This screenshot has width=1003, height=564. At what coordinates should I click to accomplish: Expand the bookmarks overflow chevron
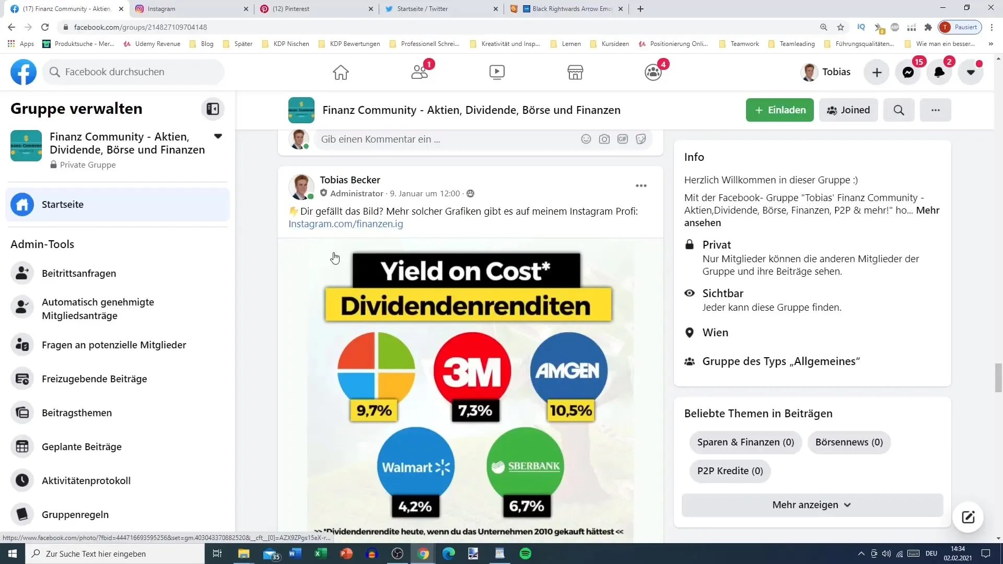[990, 44]
